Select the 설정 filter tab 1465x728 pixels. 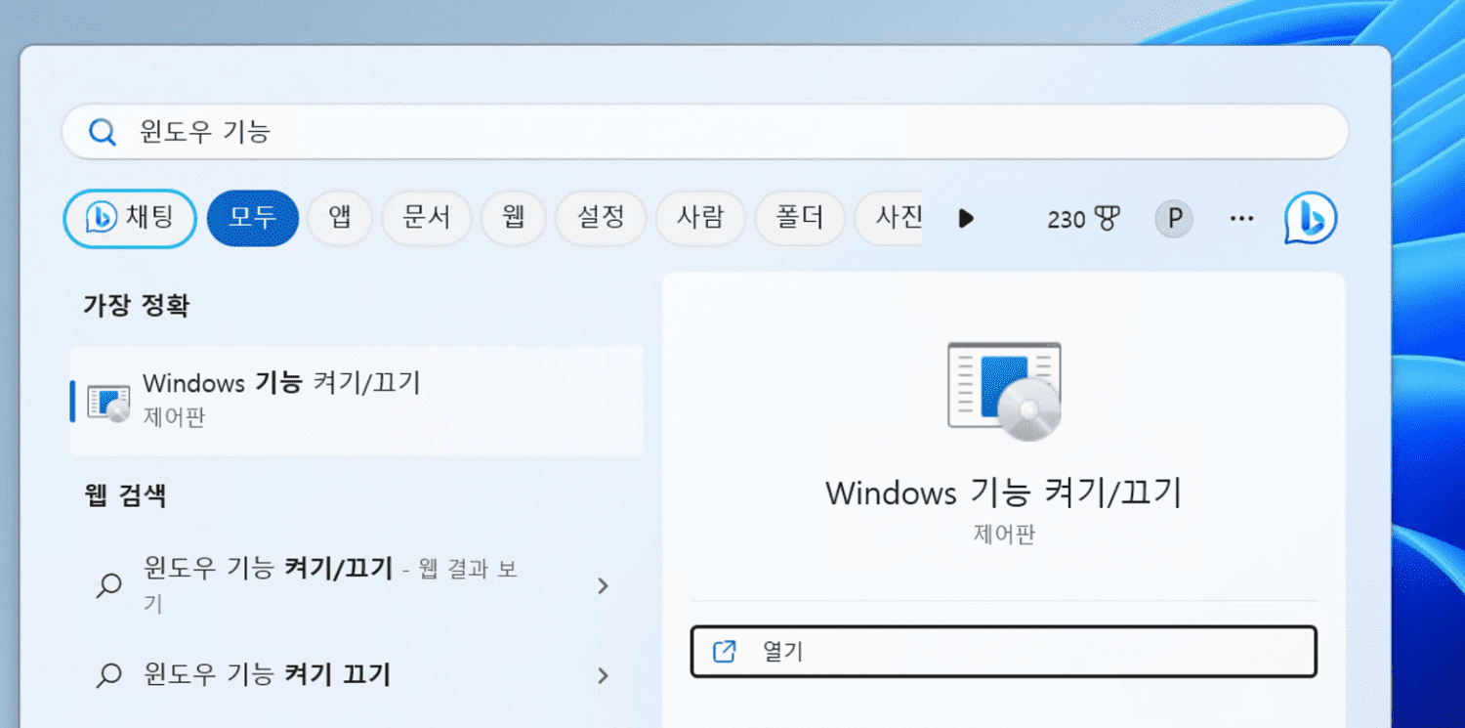point(601,217)
